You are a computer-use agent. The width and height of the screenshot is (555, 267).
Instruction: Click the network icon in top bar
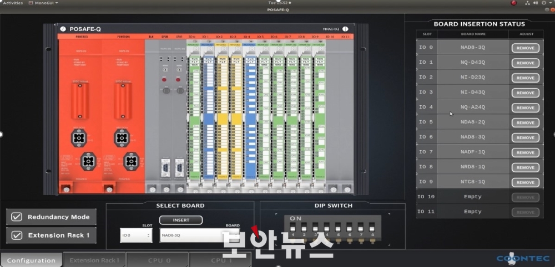point(528,3)
